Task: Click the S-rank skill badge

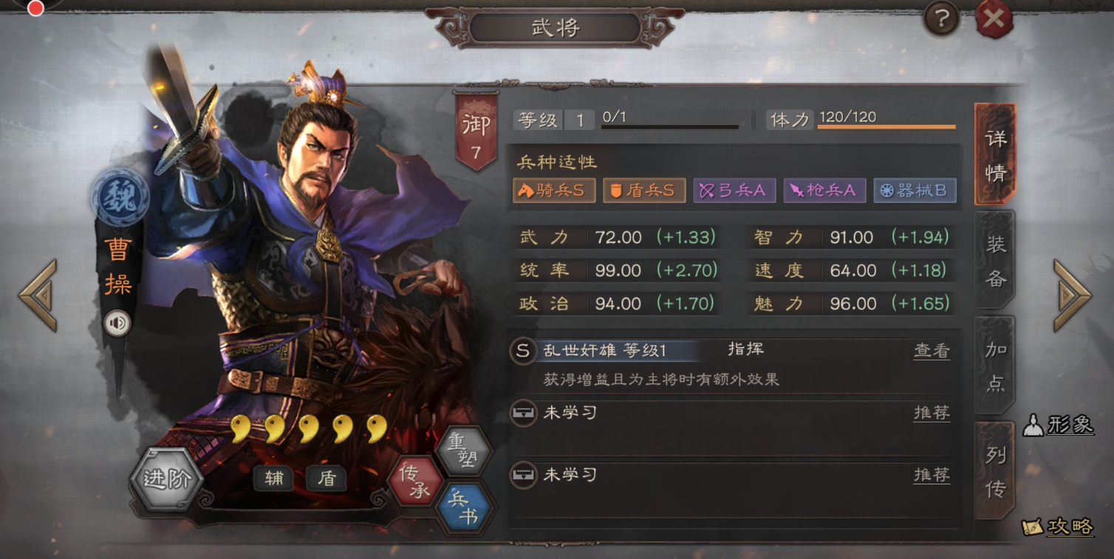Action: [523, 351]
